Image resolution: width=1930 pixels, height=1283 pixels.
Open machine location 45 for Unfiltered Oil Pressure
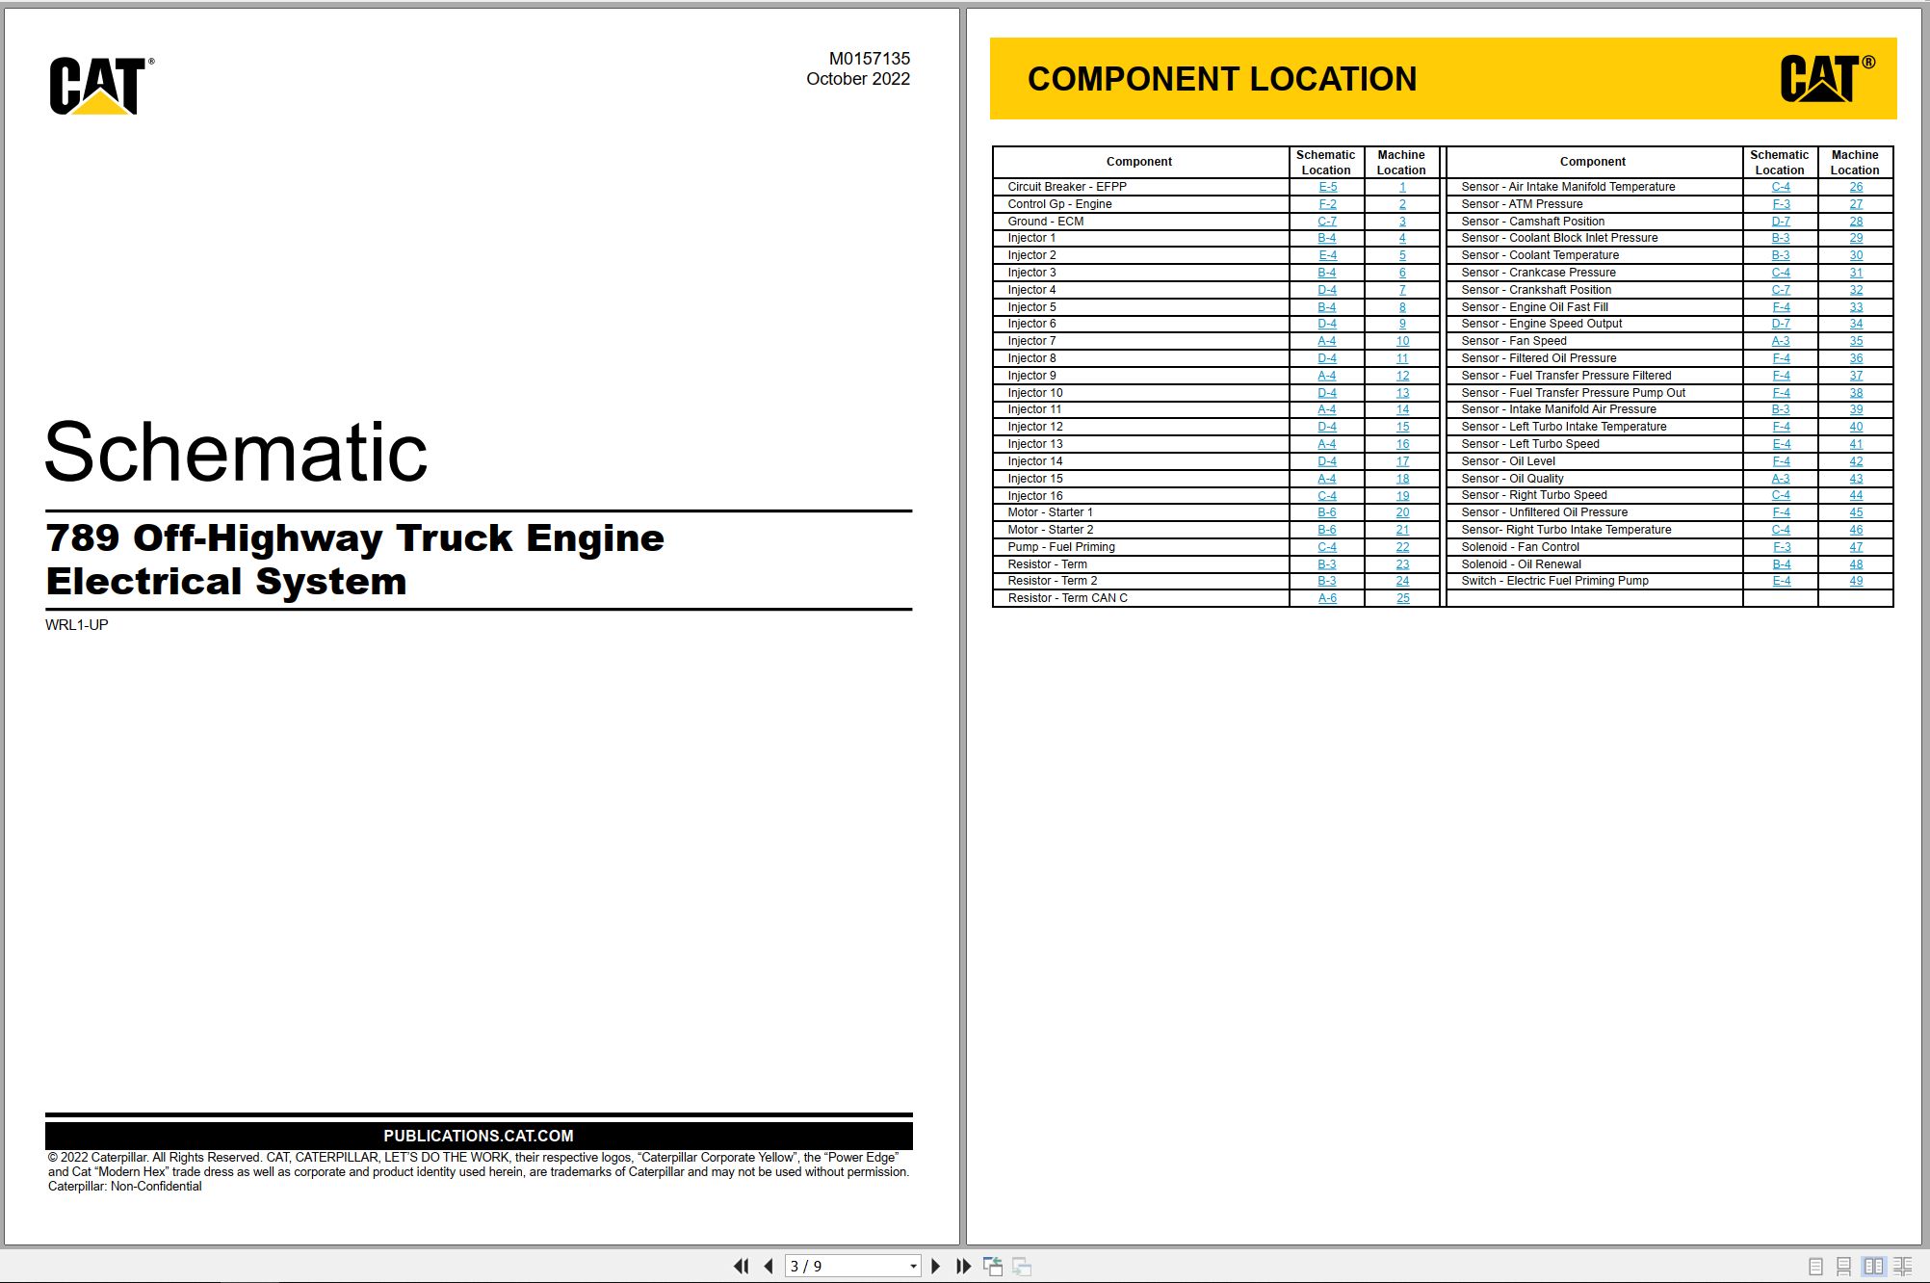pos(1856,512)
